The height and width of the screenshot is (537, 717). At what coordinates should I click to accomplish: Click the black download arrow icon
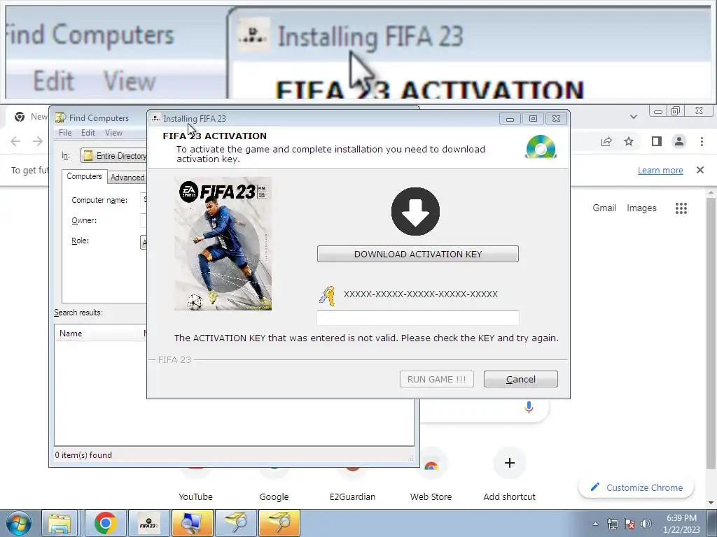(x=415, y=211)
